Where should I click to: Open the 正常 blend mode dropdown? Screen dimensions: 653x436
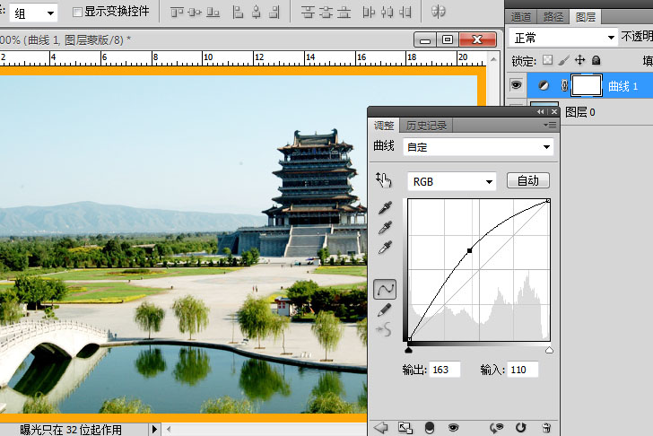563,38
